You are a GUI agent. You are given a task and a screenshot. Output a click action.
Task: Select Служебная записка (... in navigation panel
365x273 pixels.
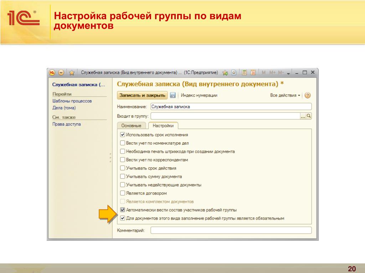click(79, 85)
